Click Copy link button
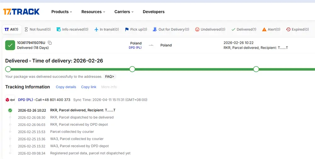The image size is (315, 159). [x=89, y=87]
